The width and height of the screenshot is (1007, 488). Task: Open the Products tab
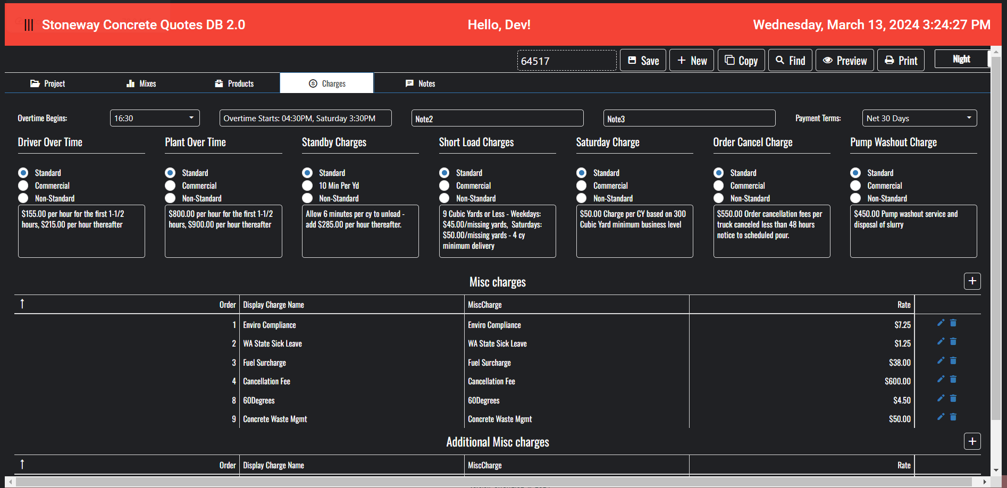(234, 83)
